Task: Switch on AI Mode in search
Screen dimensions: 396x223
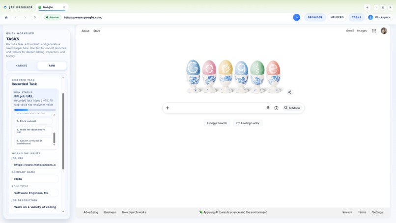Action: tap(292, 108)
